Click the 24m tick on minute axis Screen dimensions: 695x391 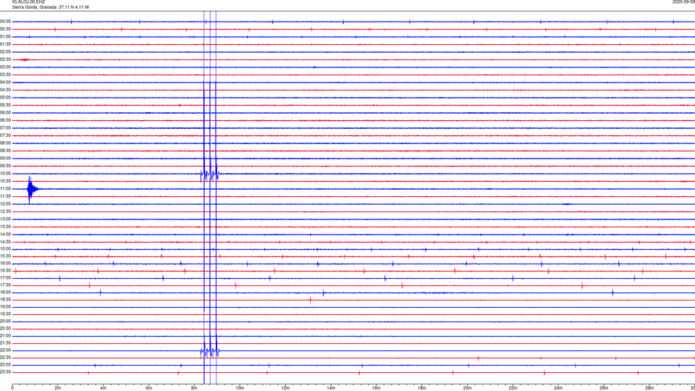pyautogui.click(x=558, y=388)
